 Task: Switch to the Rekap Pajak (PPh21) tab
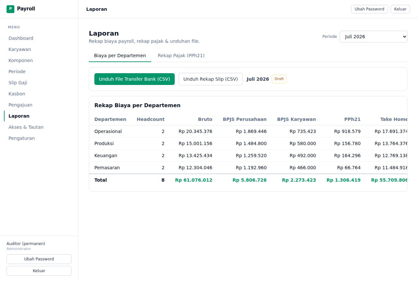[181, 56]
